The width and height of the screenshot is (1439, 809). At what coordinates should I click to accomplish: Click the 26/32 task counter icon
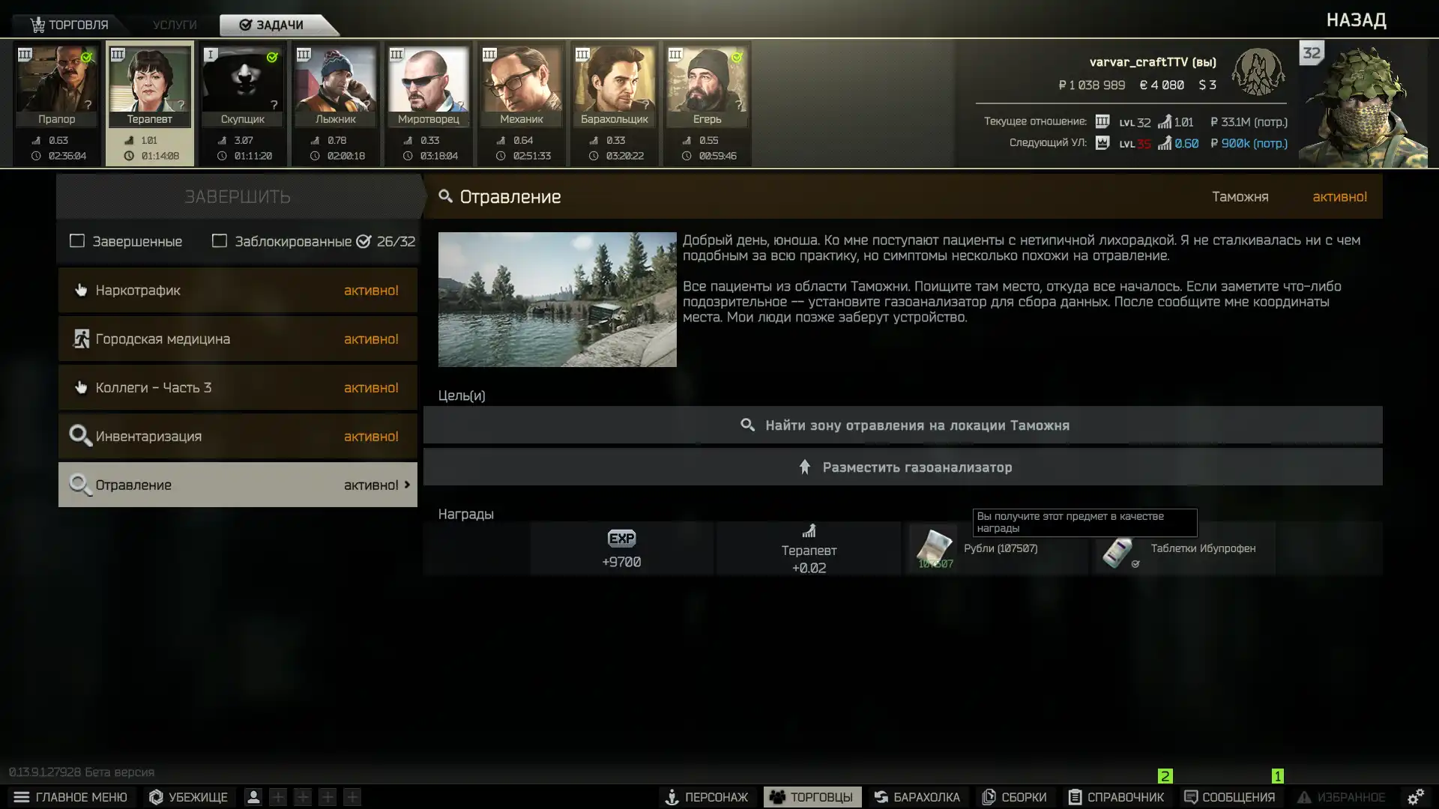pos(363,241)
